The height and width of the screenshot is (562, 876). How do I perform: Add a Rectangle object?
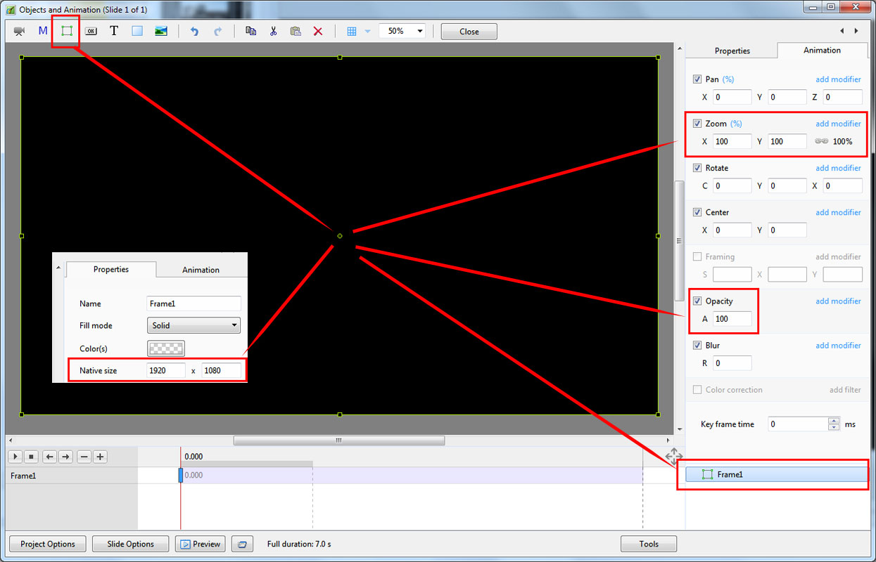[137, 31]
